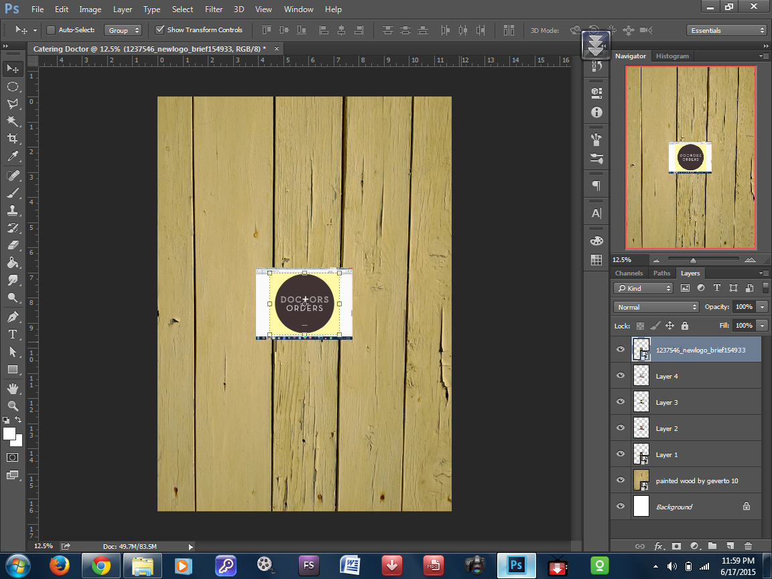Open the Essentials workspace dropdown
Image resolution: width=772 pixels, height=579 pixels.
click(726, 30)
